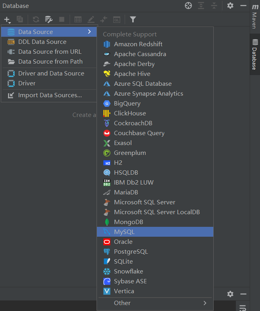Select SQLite data source
260x311 pixels.
tap(155, 262)
